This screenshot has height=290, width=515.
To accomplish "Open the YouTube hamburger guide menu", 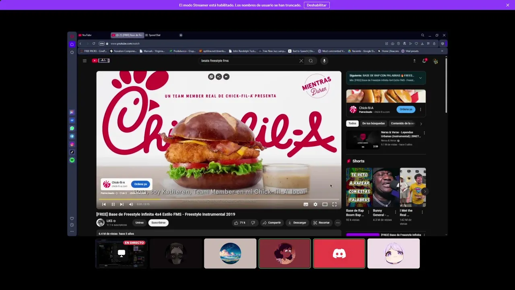I will point(84,61).
